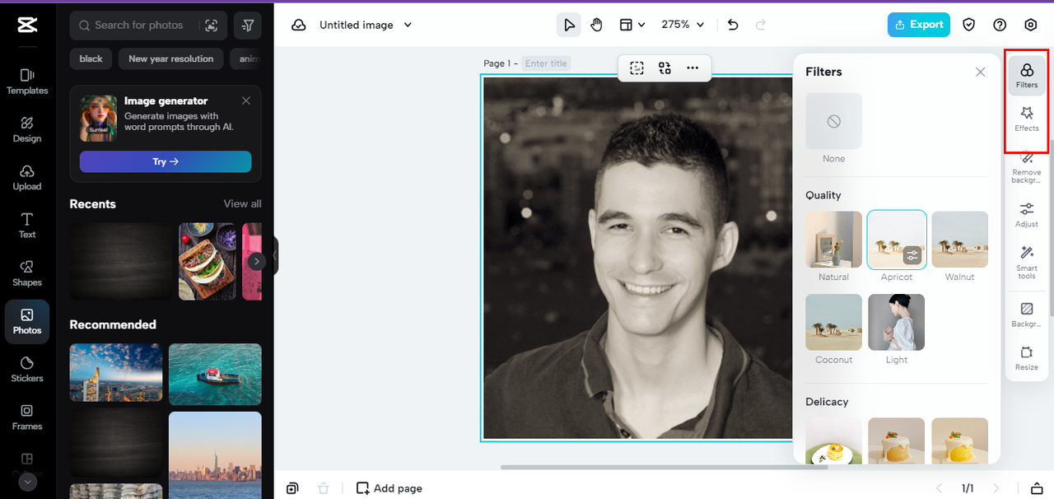The image size is (1054, 499).
Task: Undo the last action
Action: click(733, 25)
